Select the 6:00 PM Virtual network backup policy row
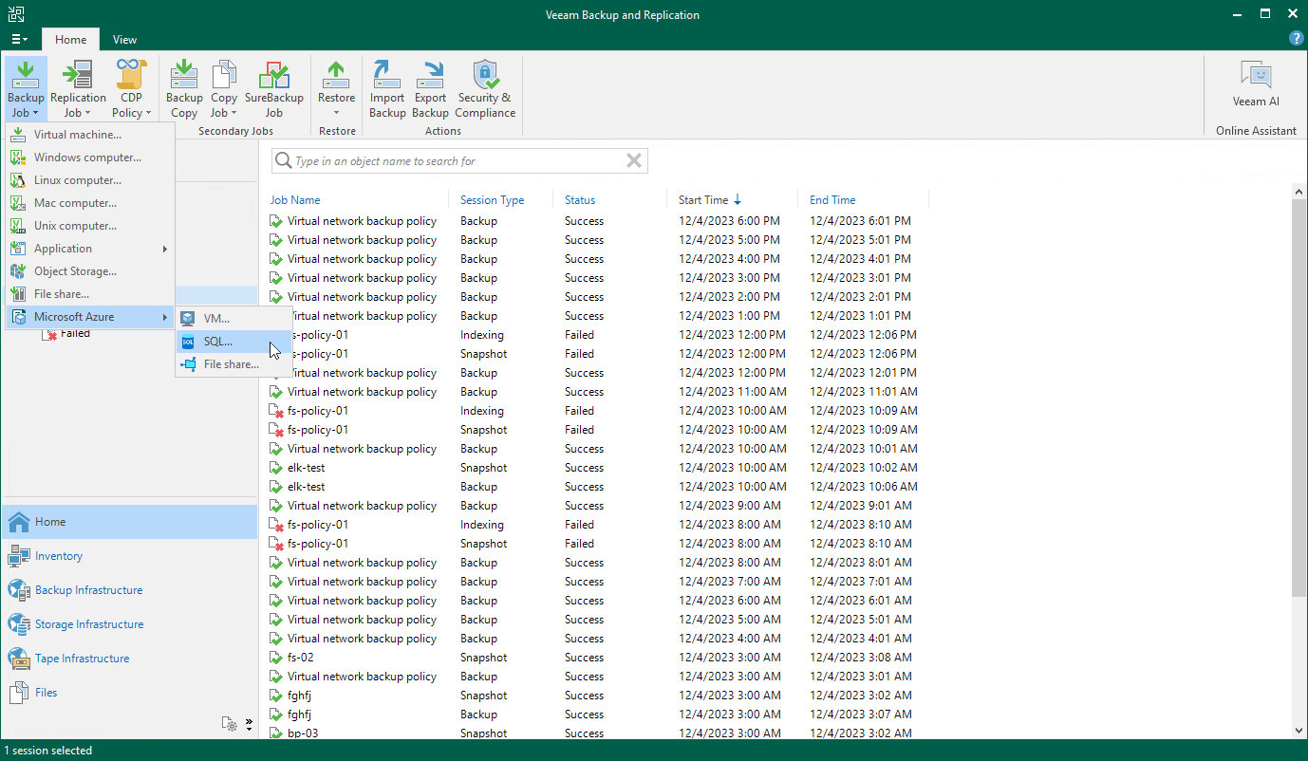 click(x=598, y=221)
